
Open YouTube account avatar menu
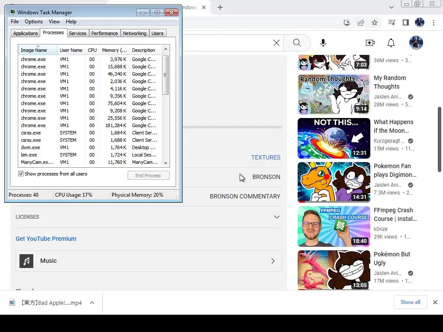(x=416, y=43)
